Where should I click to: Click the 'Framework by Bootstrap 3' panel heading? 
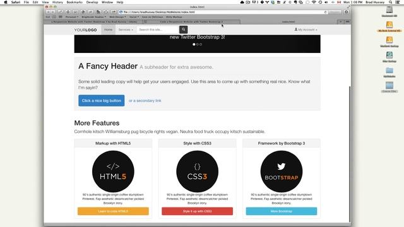282,143
